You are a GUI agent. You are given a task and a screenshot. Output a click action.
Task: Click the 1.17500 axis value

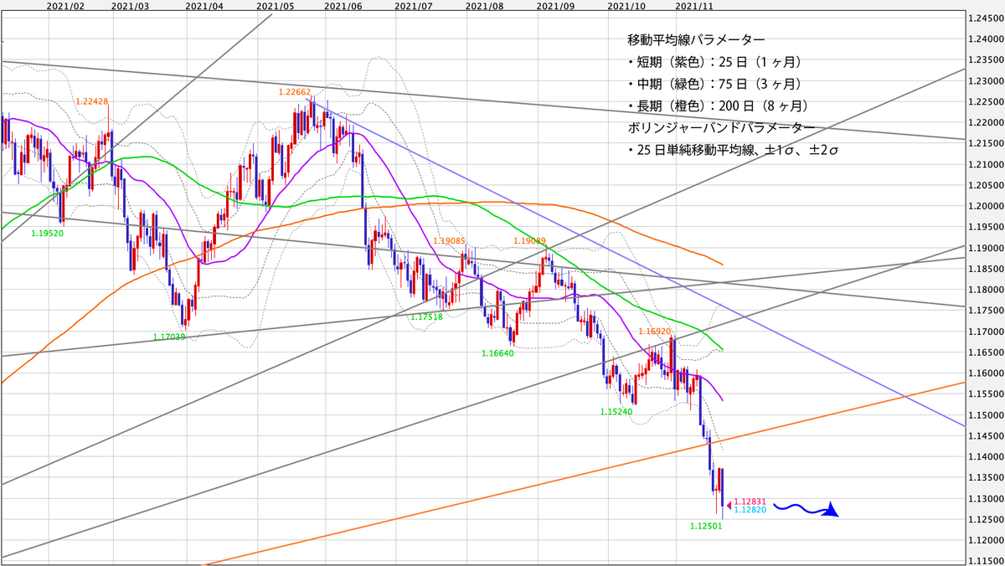click(x=985, y=311)
